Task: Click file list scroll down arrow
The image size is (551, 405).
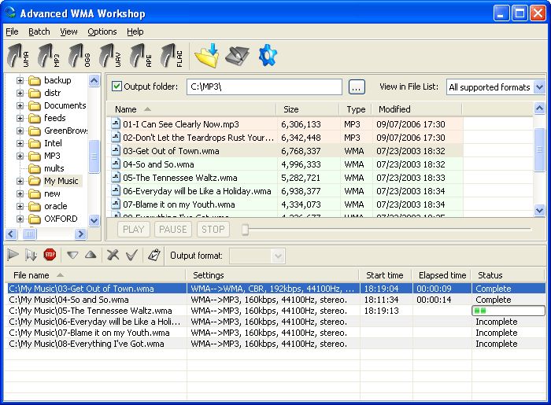Action: [539, 210]
